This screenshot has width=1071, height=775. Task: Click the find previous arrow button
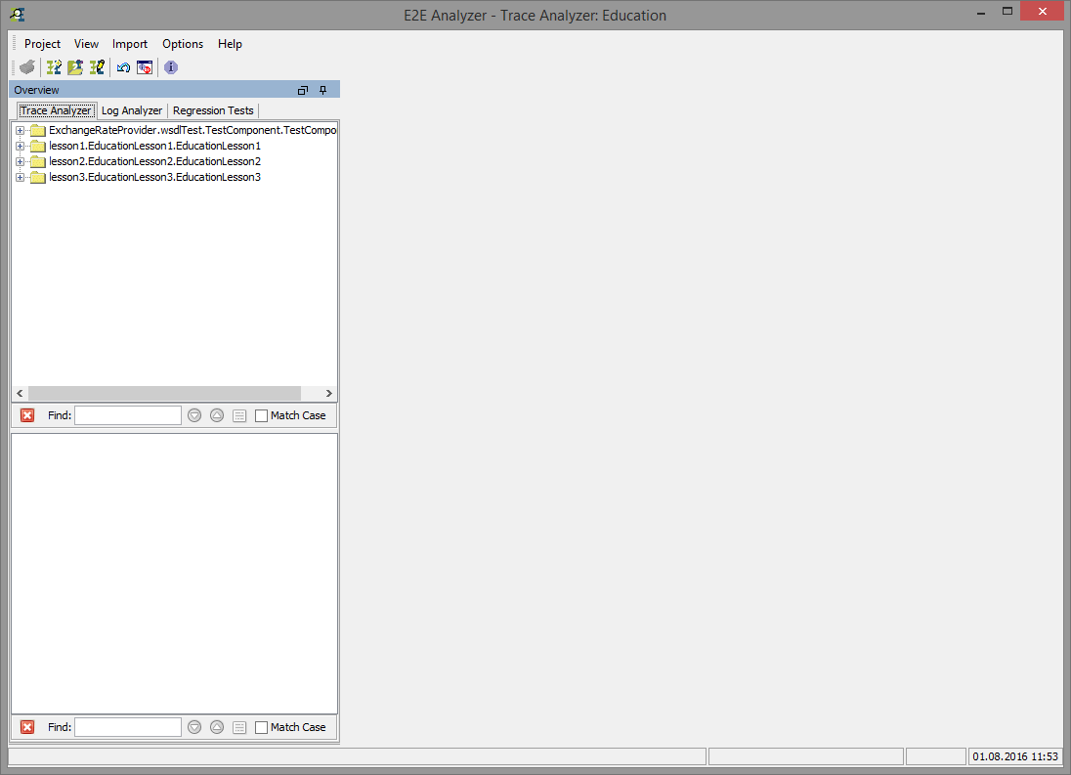[x=216, y=414]
